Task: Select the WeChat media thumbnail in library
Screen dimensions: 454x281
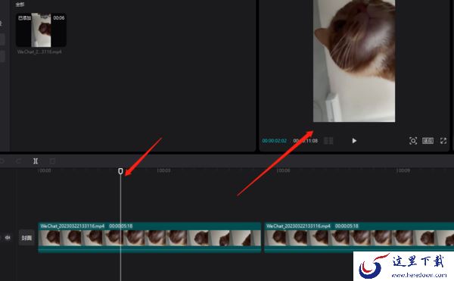Action: tap(41, 30)
